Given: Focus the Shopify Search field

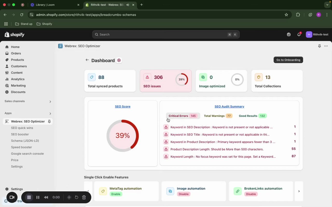Looking at the screenshot, I should coord(166,34).
